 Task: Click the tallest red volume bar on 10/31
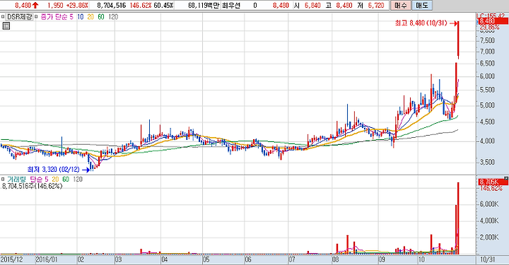tap(458, 218)
